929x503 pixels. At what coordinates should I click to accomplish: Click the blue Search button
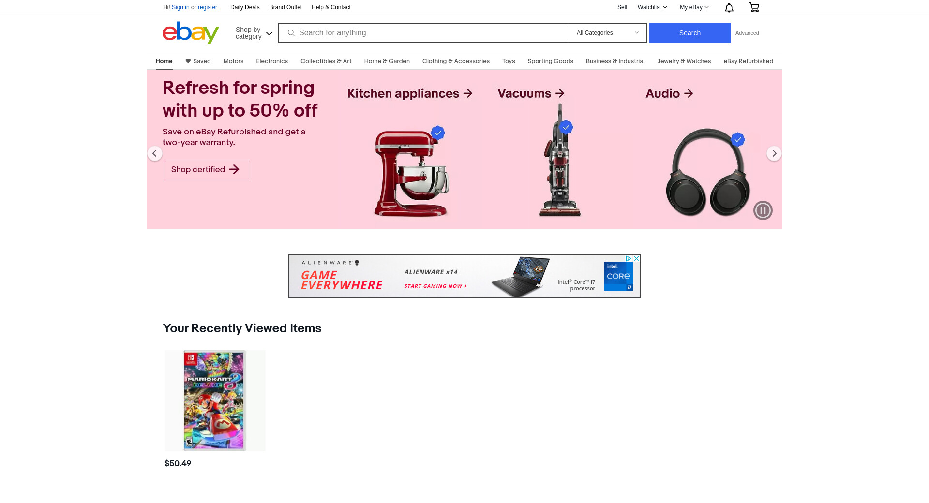click(x=689, y=33)
